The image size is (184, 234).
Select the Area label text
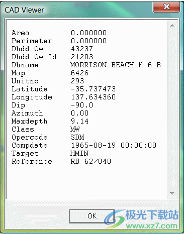click(21, 33)
